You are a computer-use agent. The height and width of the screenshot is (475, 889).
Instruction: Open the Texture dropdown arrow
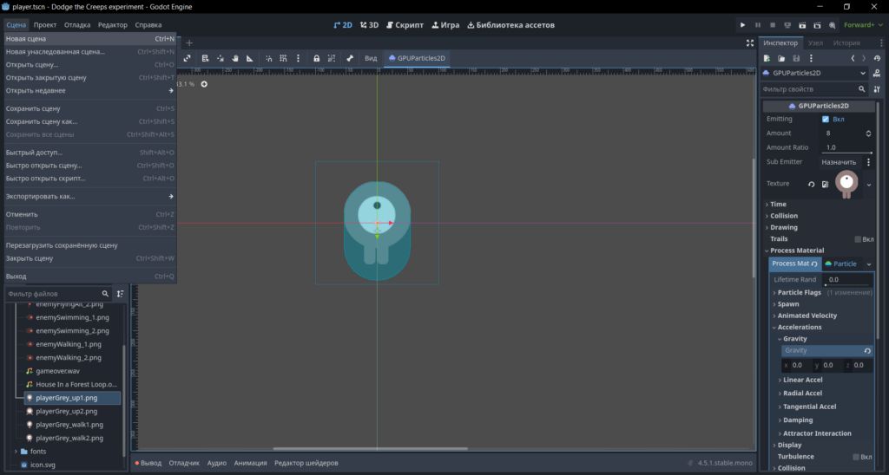click(x=868, y=185)
